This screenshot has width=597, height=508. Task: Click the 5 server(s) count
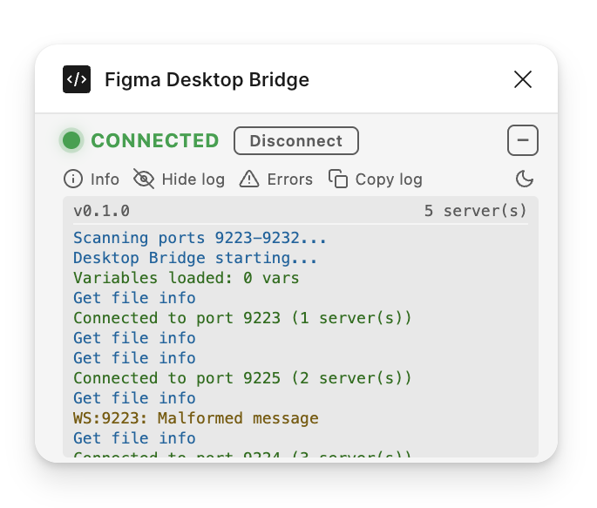(475, 211)
